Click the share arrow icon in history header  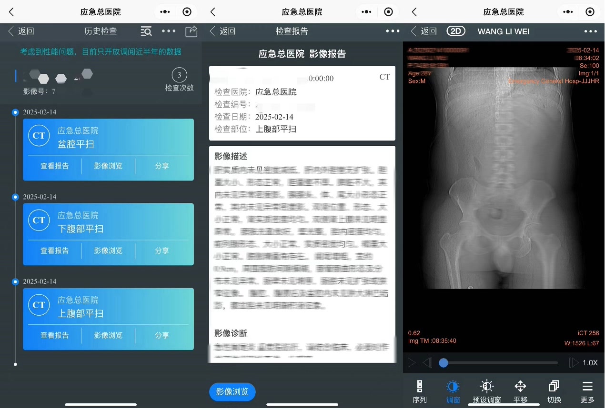tap(191, 31)
